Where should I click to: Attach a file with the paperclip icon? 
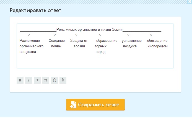tap(63, 80)
